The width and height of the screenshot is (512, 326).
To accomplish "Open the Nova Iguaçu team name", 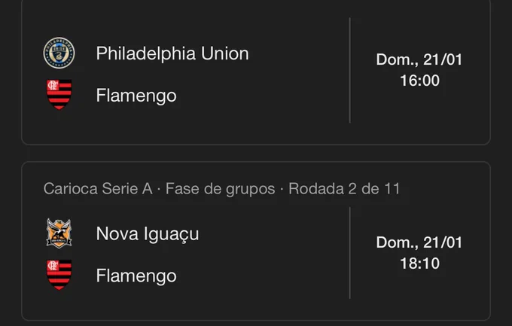I will point(148,234).
